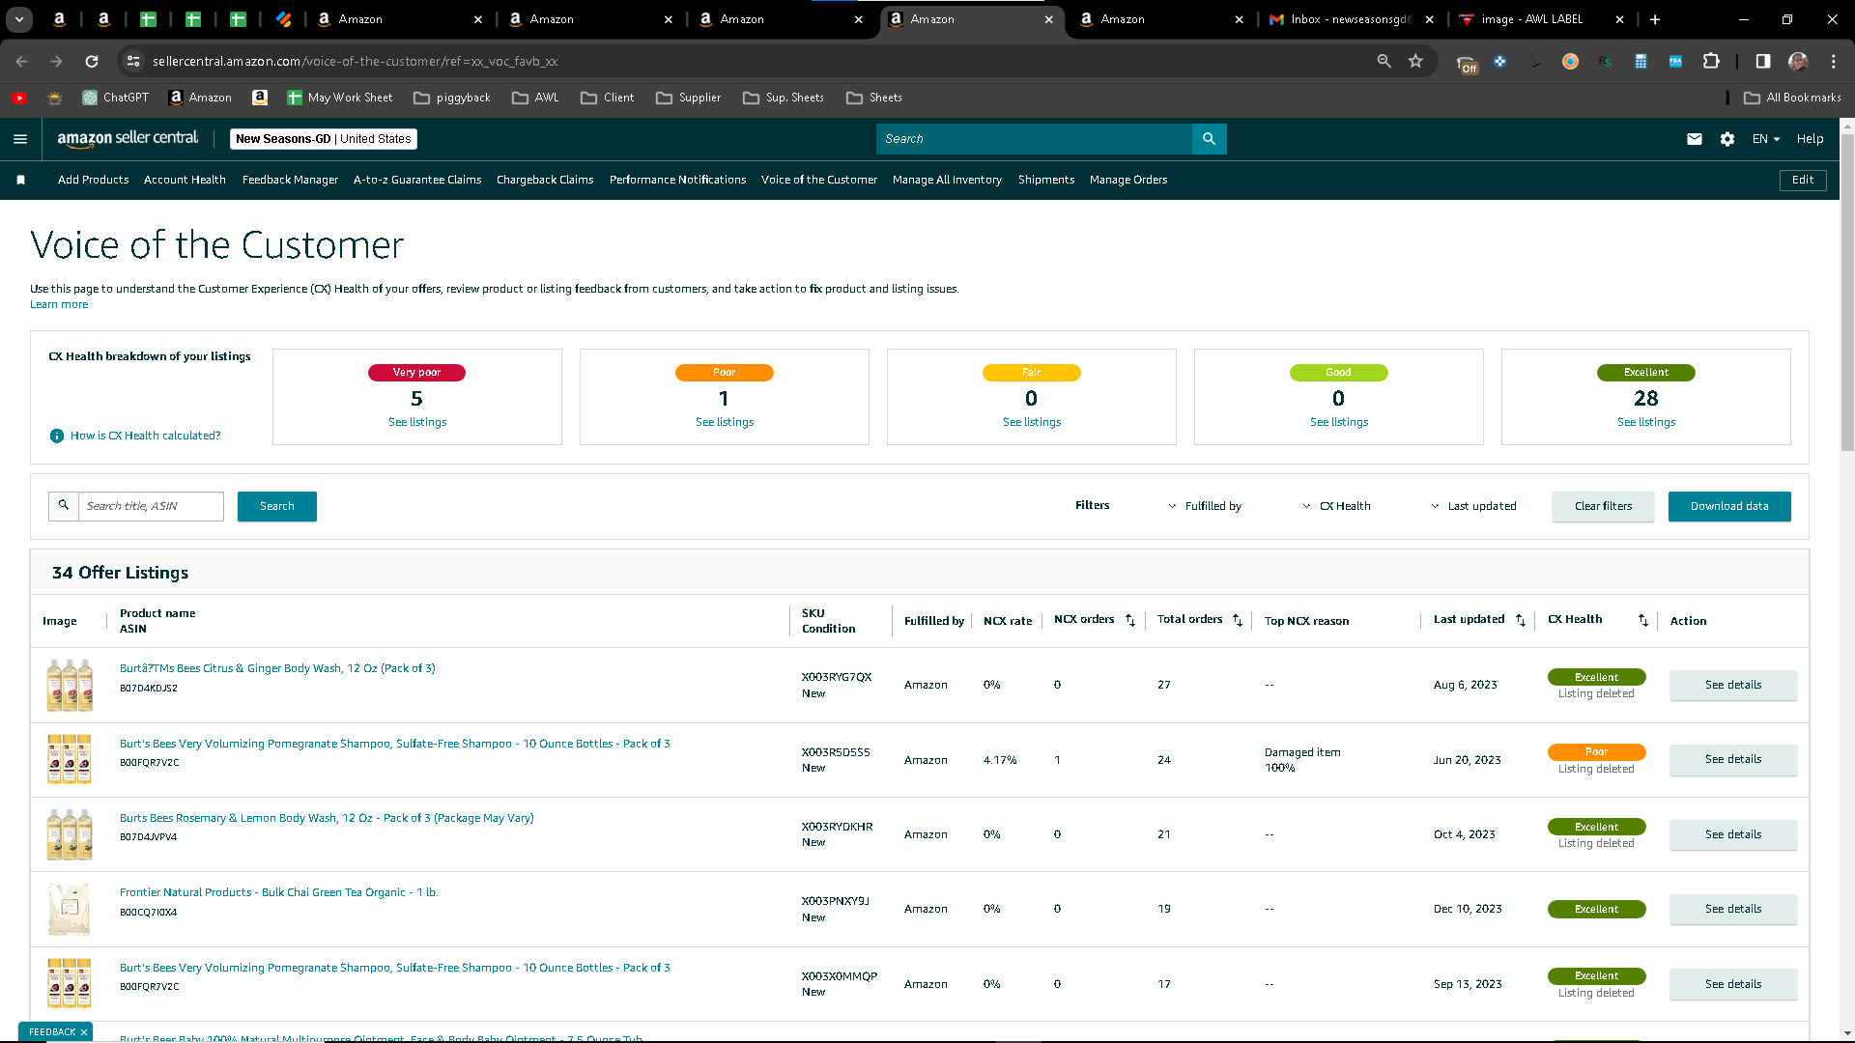The width and height of the screenshot is (1855, 1043).
Task: Click Download data button
Action: point(1729,506)
